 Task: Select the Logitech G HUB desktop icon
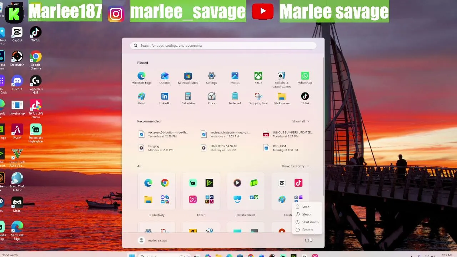pos(35,85)
